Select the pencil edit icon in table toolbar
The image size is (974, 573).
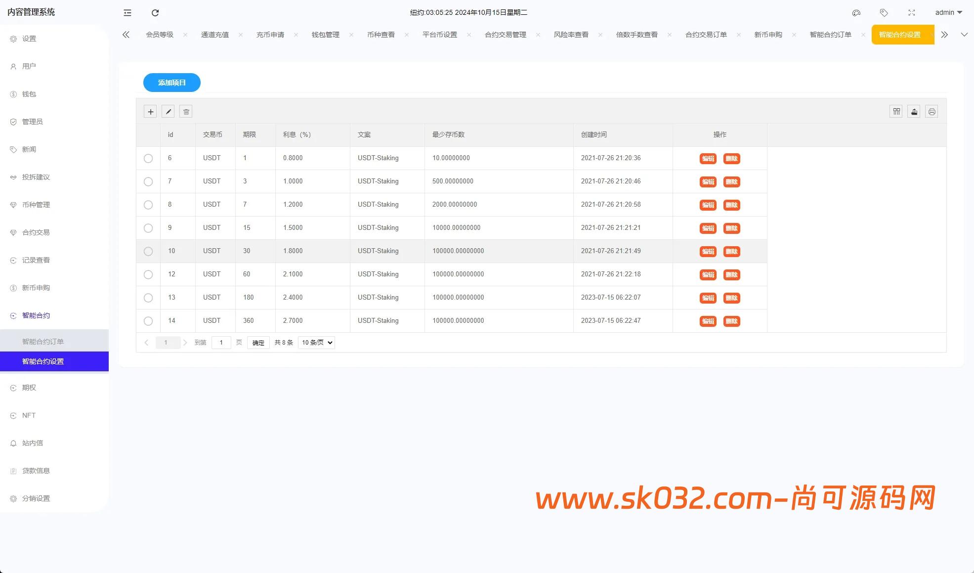pyautogui.click(x=168, y=111)
